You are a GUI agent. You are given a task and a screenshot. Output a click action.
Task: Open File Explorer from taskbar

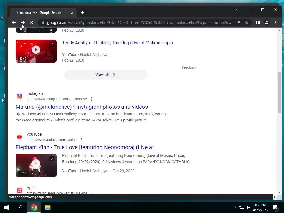[x=47, y=207]
